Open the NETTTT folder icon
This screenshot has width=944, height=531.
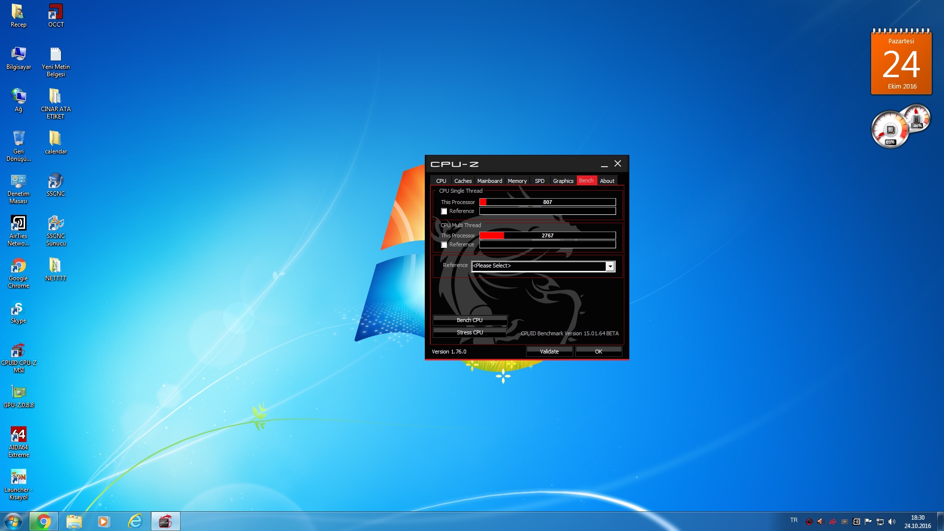(56, 269)
